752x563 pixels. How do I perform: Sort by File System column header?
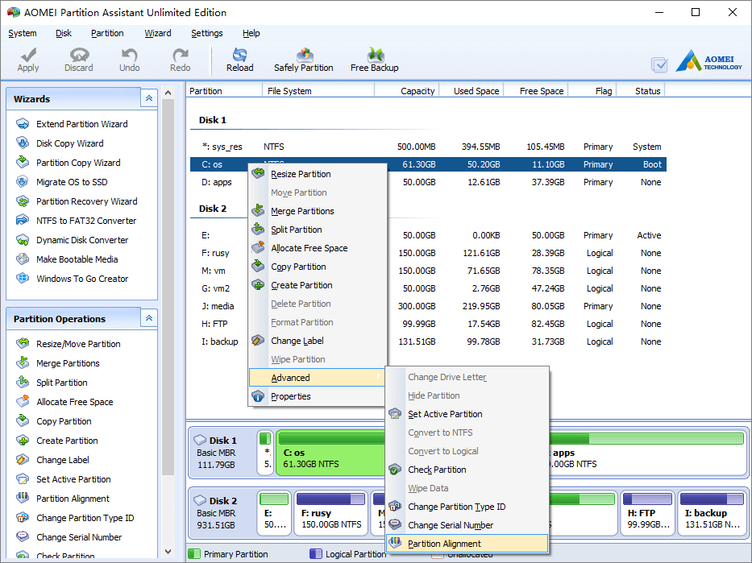tap(318, 90)
